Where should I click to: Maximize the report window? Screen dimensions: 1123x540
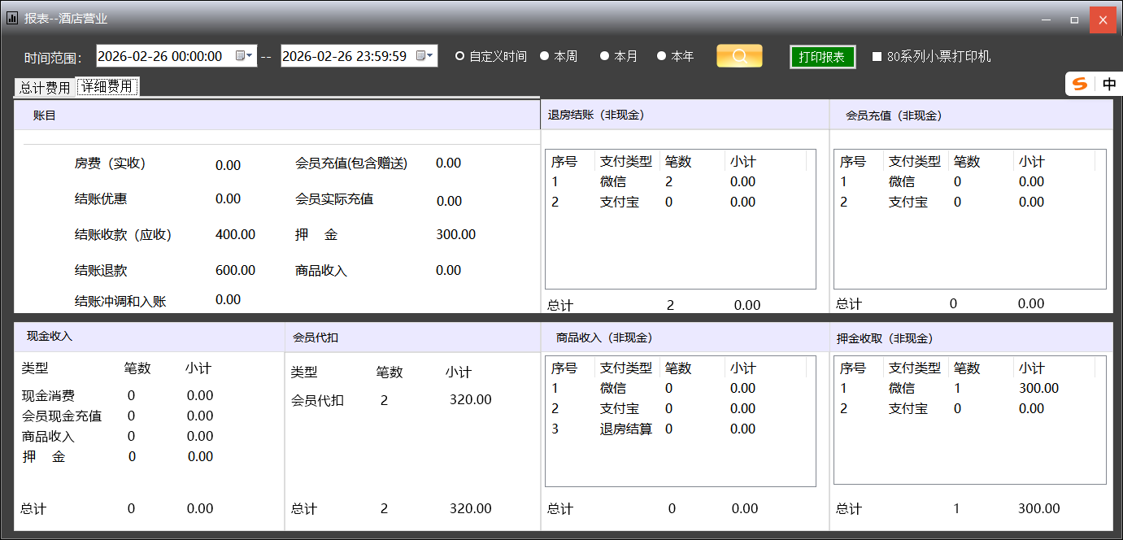pos(1074,20)
